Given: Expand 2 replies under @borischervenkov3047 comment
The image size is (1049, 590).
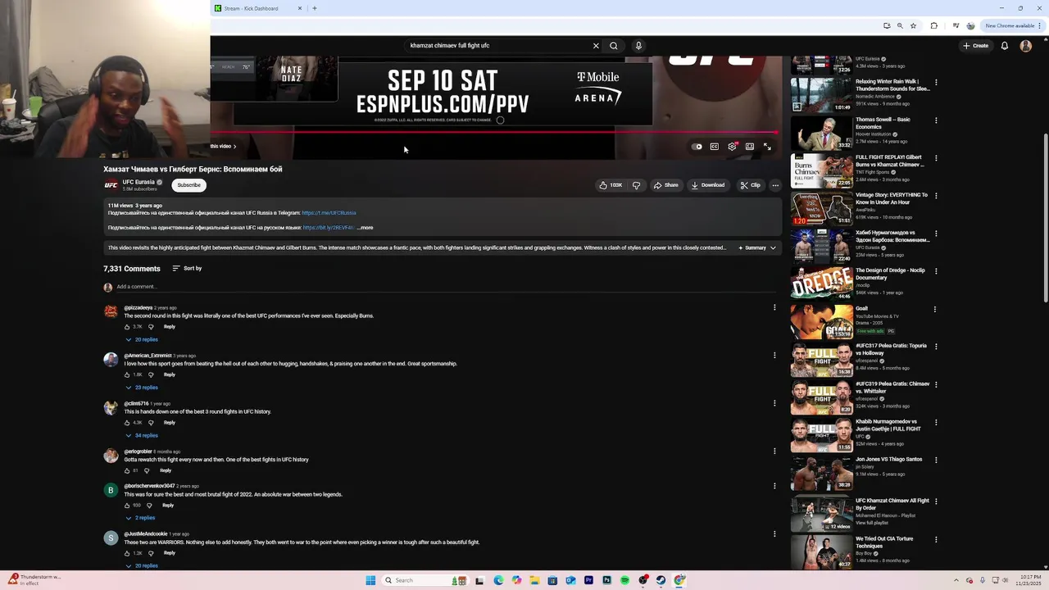Looking at the screenshot, I should point(140,518).
